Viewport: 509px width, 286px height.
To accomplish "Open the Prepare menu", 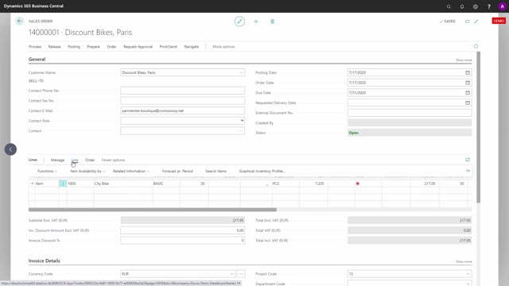I will click(93, 47).
